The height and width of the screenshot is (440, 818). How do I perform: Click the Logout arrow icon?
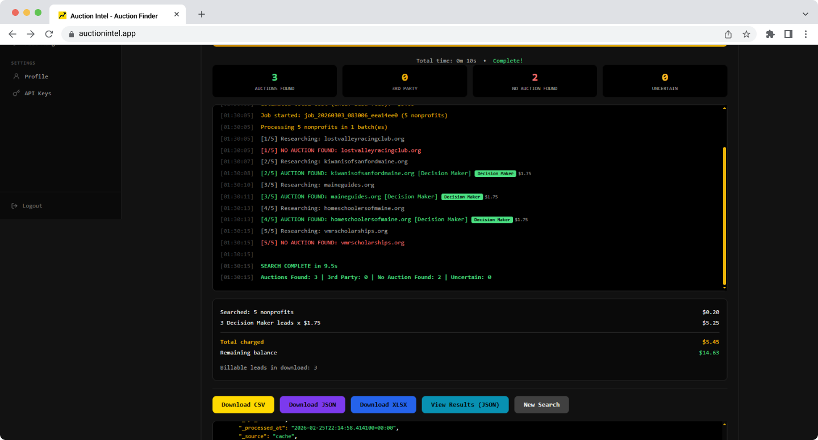[x=15, y=206]
